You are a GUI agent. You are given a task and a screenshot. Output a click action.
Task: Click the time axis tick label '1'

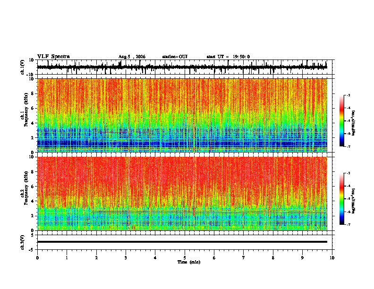tap(67, 258)
